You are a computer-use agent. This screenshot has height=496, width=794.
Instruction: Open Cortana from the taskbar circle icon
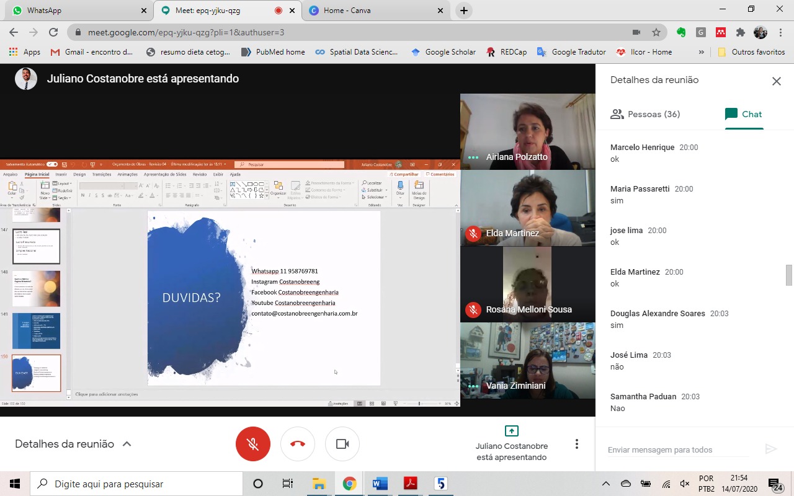[258, 484]
